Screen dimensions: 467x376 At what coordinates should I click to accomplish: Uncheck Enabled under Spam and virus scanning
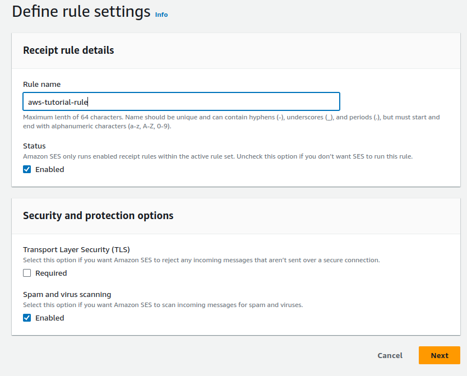point(26,318)
